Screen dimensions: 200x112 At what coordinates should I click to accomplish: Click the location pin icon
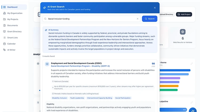pyautogui.click(x=53, y=81)
